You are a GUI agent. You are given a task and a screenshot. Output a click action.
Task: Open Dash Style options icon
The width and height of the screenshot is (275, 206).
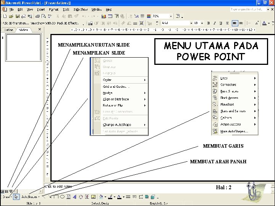pyautogui.click(x=134, y=197)
